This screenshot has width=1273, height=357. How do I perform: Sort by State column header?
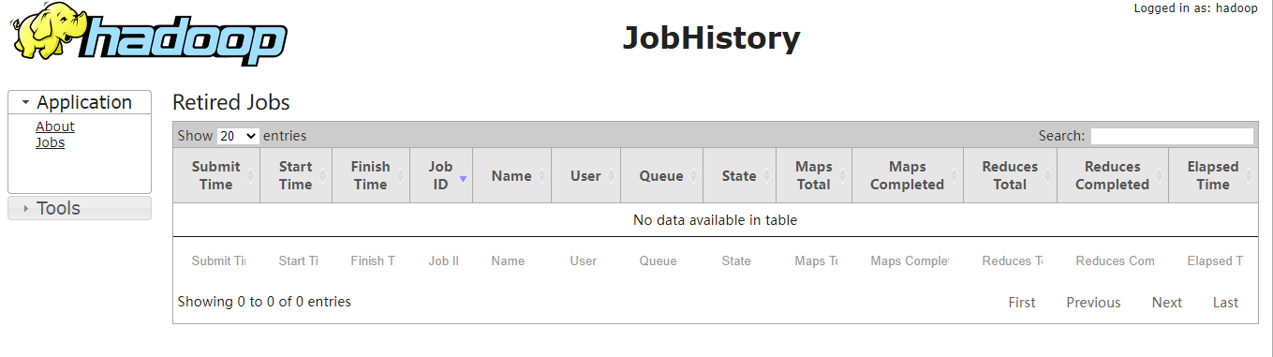pos(739,175)
